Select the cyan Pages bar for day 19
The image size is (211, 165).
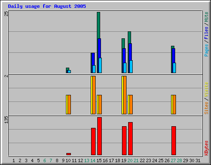point(125,68)
